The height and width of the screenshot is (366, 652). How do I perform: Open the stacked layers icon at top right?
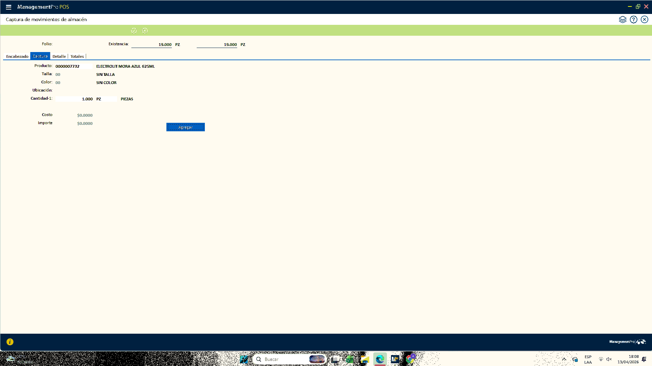[622, 19]
